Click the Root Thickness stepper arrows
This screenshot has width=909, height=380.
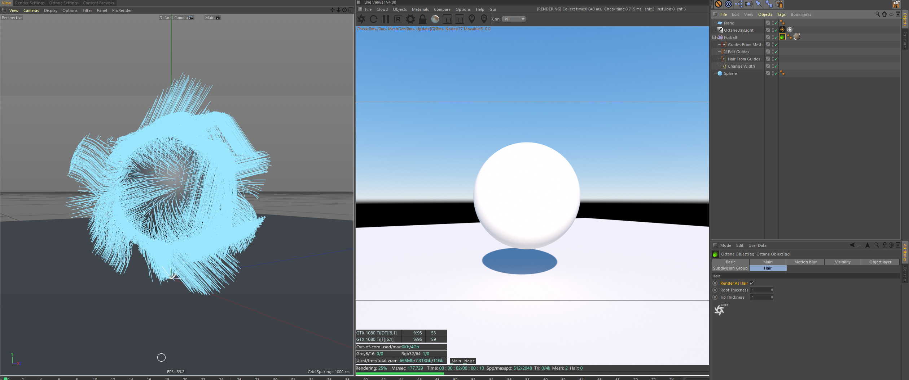click(772, 290)
